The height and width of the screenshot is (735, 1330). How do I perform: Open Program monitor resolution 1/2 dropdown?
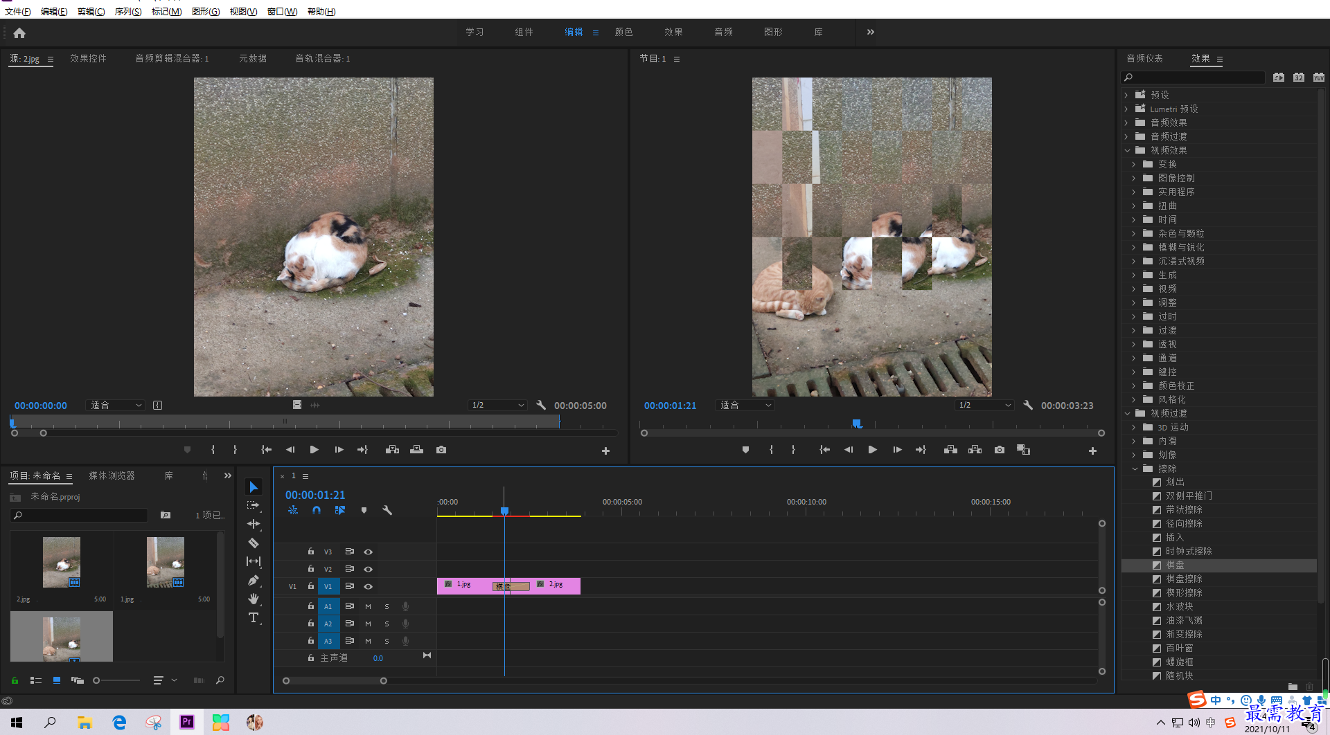coord(984,405)
